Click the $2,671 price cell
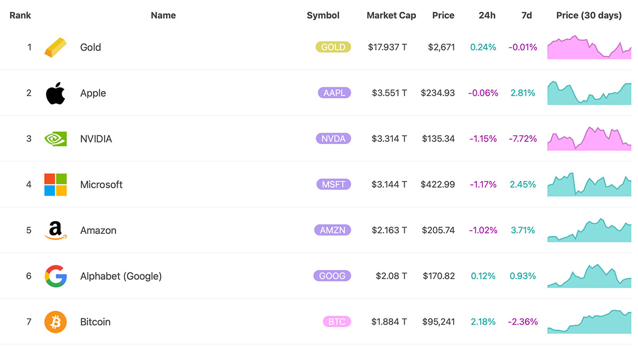638x346 pixels. tap(441, 47)
